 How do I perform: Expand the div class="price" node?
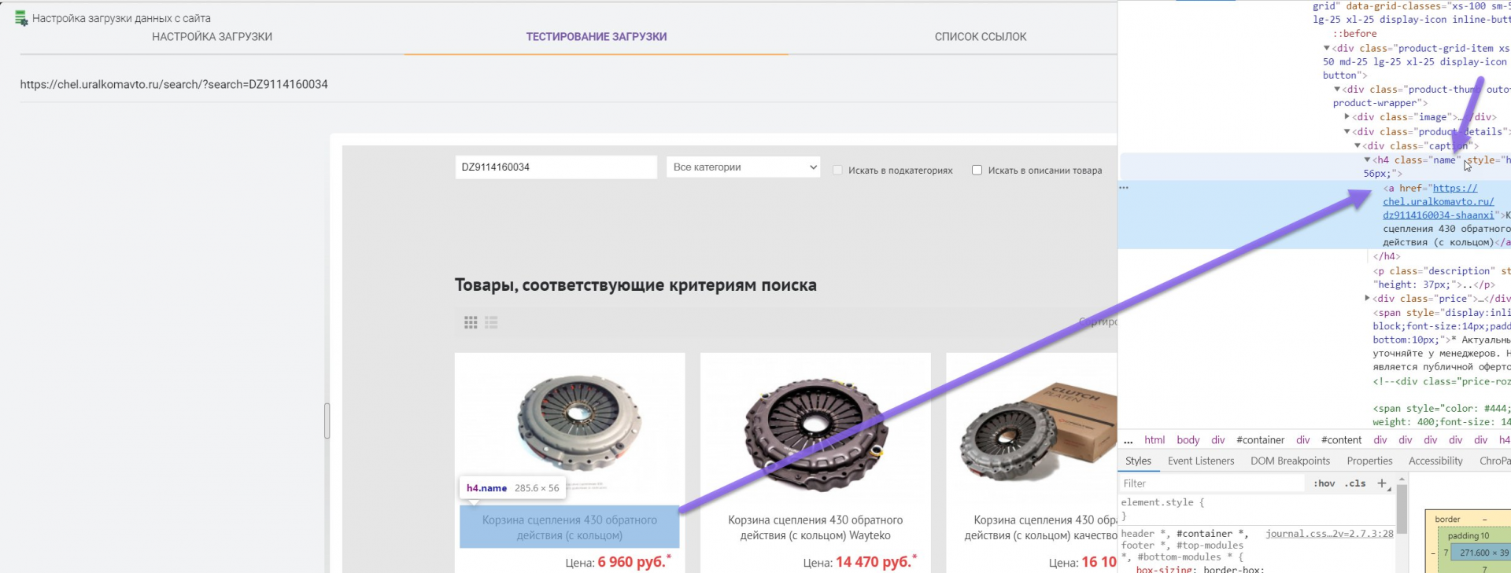tap(1367, 299)
